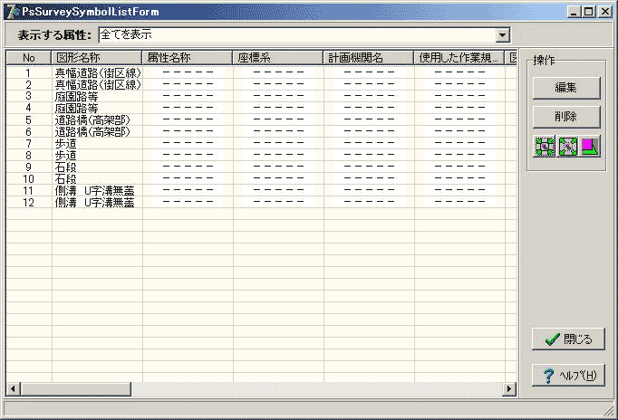
Task: Close the PsSurveySymbolListForm window
Action: click(x=604, y=12)
